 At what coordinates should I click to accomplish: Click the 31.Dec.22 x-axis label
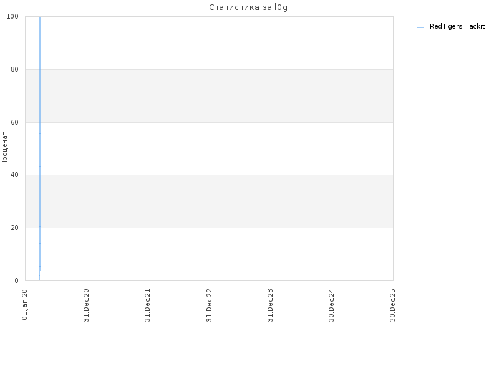click(x=209, y=305)
